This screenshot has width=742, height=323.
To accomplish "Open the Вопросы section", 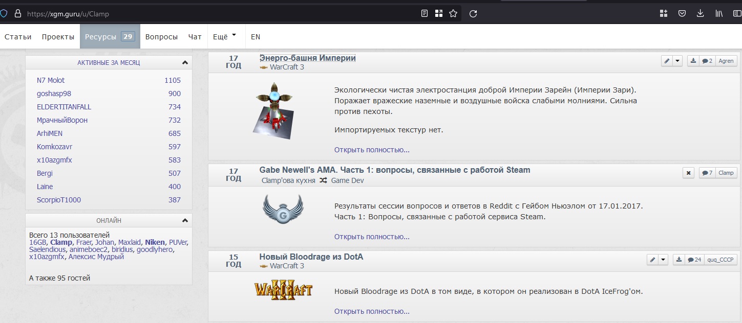I will pyautogui.click(x=161, y=37).
